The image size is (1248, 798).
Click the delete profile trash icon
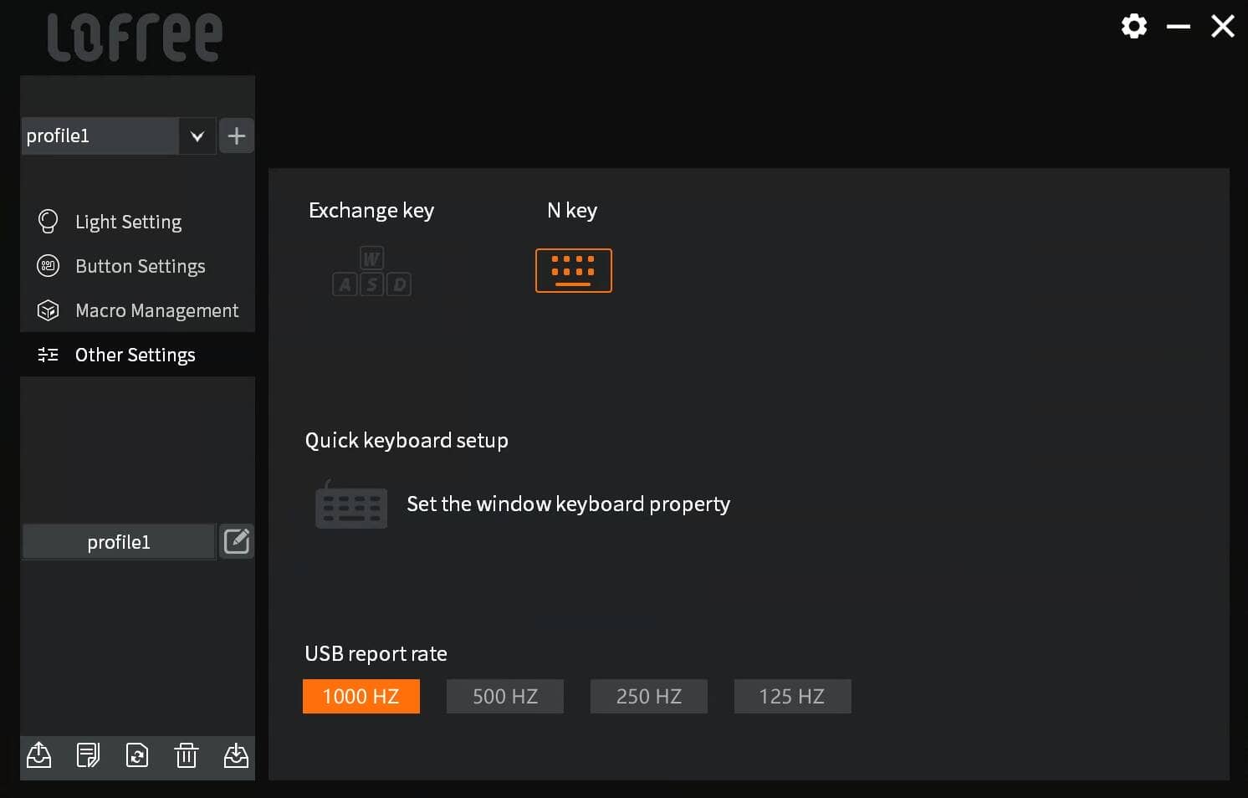(186, 755)
